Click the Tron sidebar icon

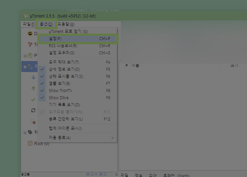click(x=30, y=45)
